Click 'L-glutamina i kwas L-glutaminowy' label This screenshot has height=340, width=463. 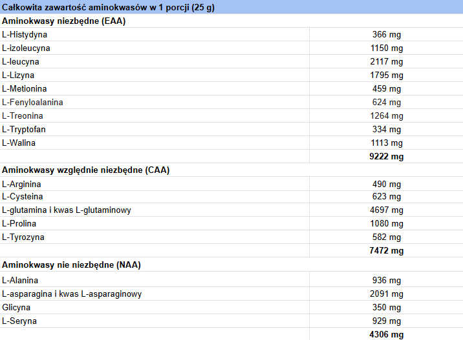(67, 210)
